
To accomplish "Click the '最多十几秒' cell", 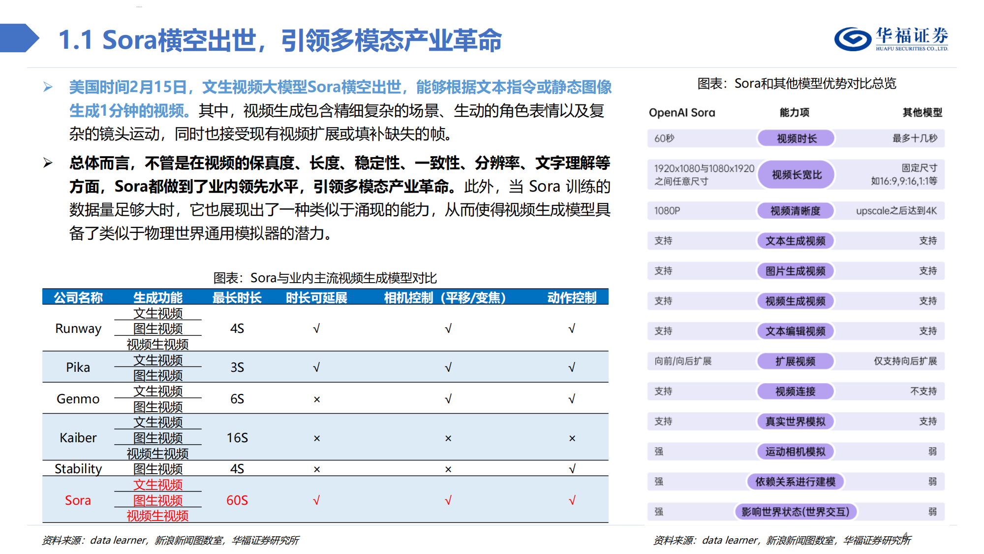I will coord(915,138).
